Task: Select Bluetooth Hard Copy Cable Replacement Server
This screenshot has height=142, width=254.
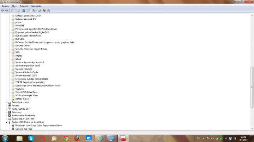Action: (39, 125)
